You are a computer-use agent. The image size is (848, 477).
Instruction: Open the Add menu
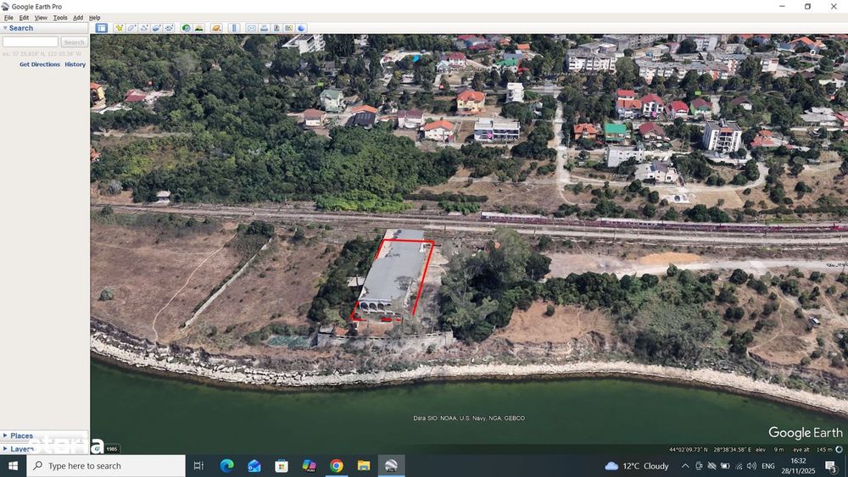tap(78, 18)
